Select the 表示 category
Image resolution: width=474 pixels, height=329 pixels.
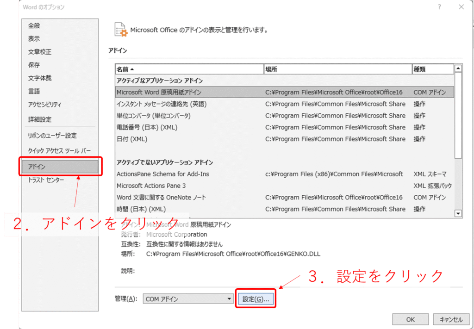(34, 39)
